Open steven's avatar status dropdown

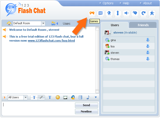[x=108, y=33]
